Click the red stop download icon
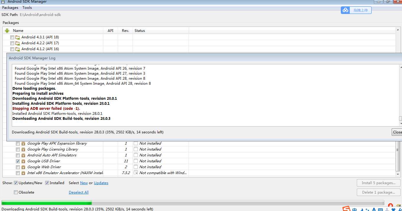This screenshot has height=211, width=402. (390, 205)
